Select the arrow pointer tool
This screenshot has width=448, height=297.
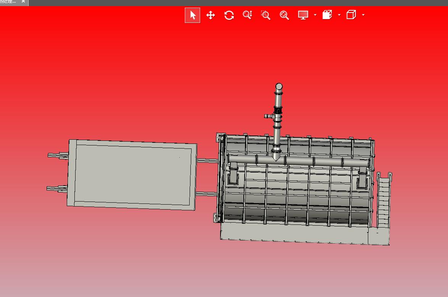193,15
